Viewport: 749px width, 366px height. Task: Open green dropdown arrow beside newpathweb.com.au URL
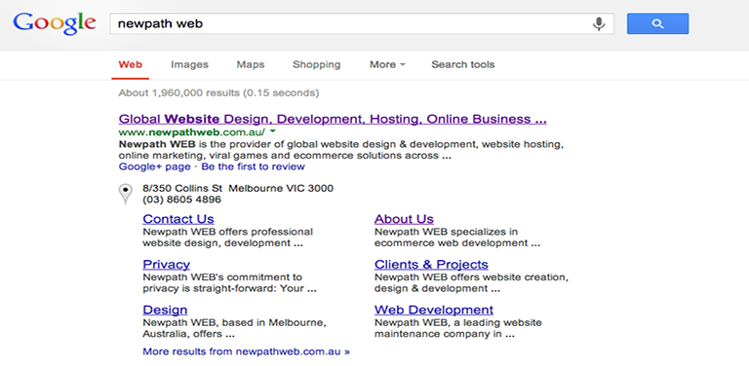tap(273, 131)
